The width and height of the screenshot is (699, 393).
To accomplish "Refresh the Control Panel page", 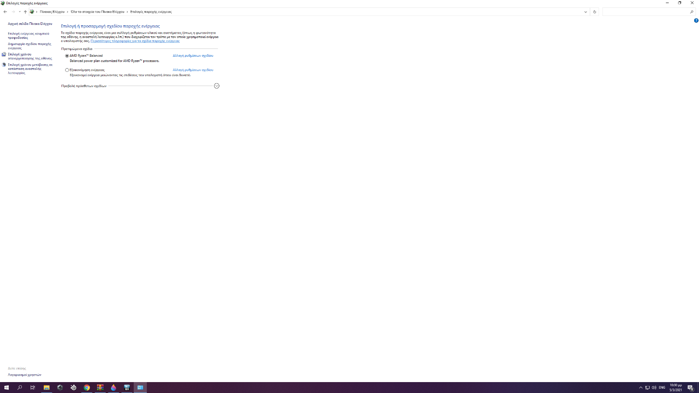I will (x=595, y=12).
